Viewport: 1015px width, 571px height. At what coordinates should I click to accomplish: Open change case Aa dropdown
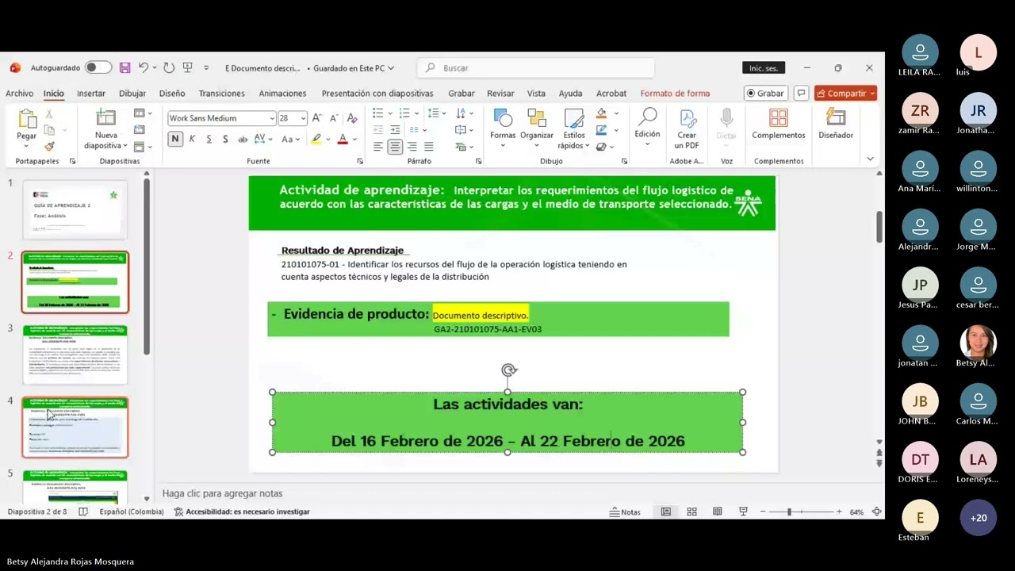click(289, 139)
